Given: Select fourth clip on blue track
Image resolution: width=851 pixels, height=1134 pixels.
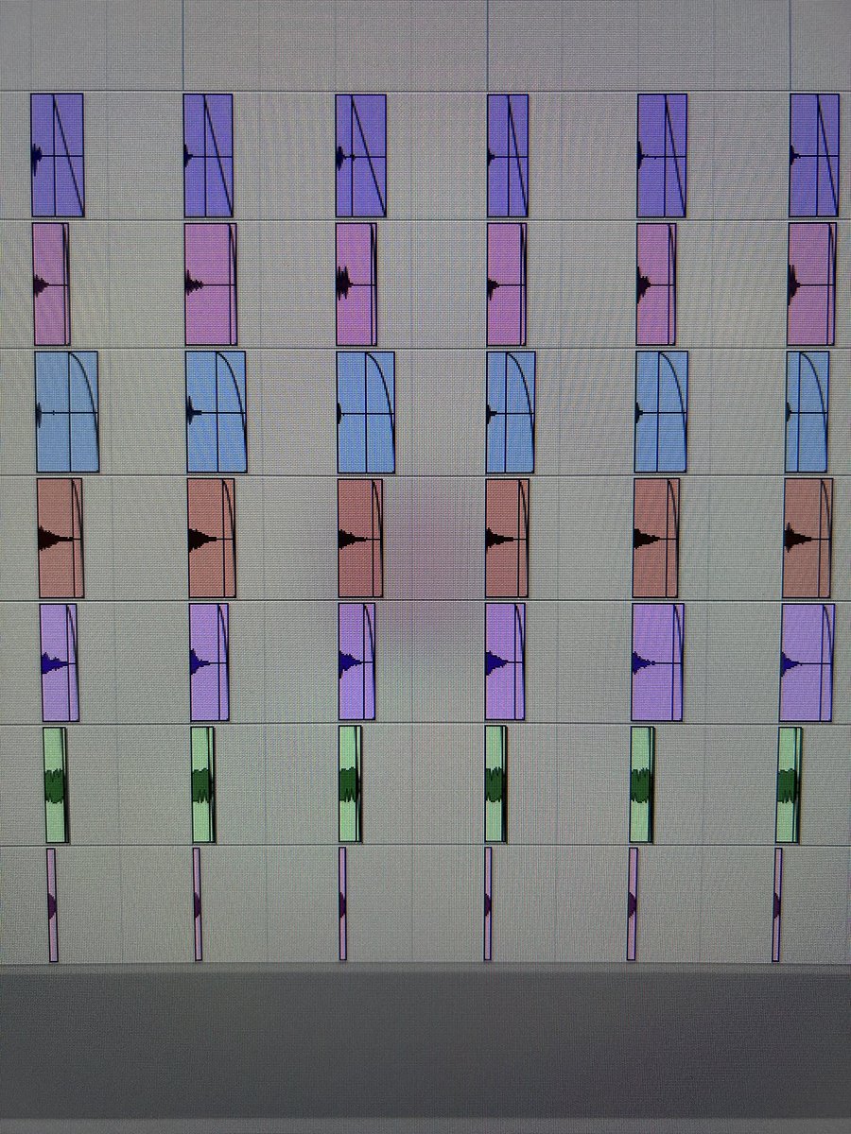Looking at the screenshot, I should pyautogui.click(x=511, y=412).
